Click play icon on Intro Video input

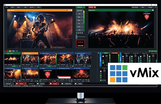point(89,80)
